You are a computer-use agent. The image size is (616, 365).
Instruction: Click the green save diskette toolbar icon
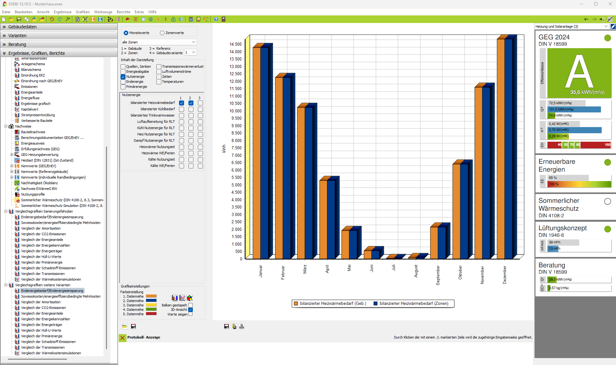point(19,19)
